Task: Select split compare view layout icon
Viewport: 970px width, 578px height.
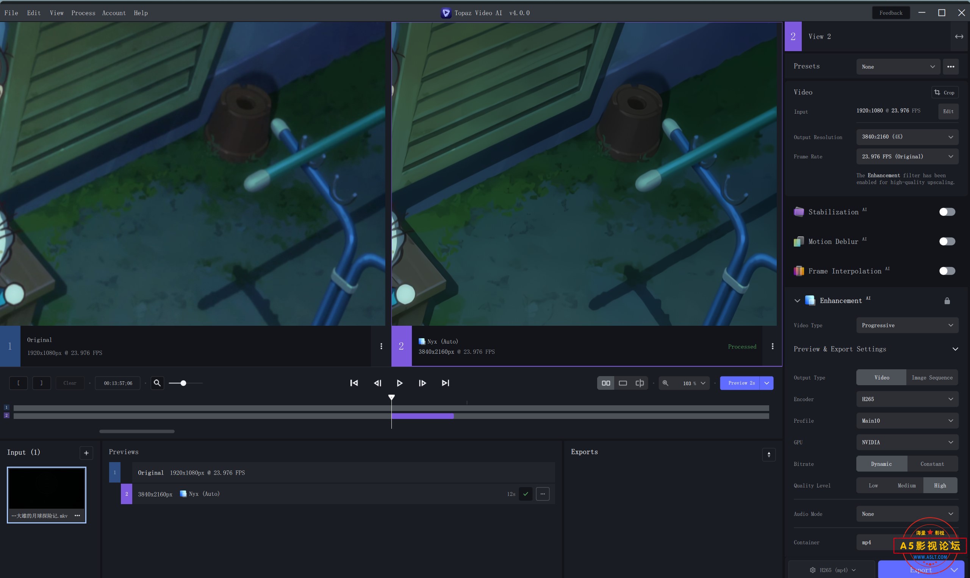Action: (x=639, y=383)
